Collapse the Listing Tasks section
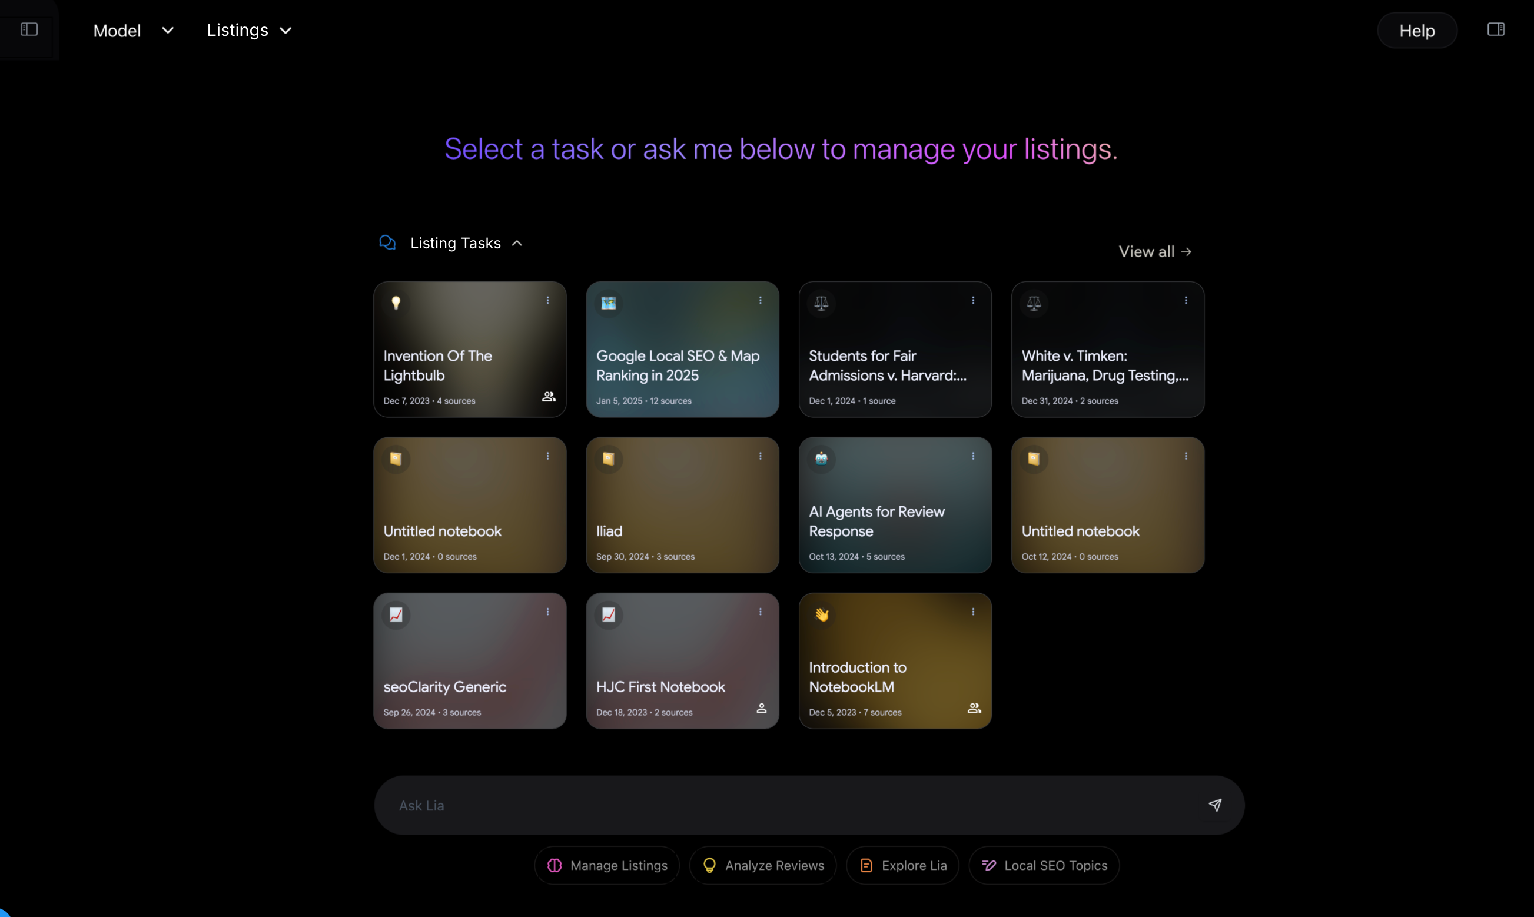Image resolution: width=1534 pixels, height=917 pixels. pos(517,244)
